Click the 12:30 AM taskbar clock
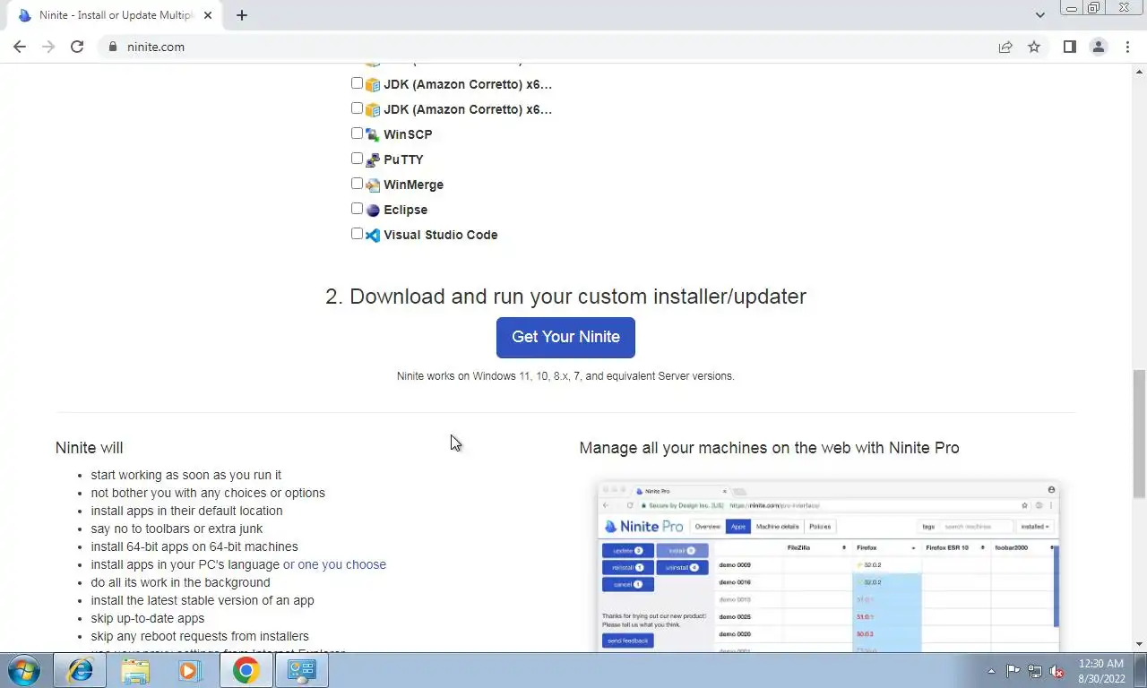The width and height of the screenshot is (1147, 688). [1101, 671]
